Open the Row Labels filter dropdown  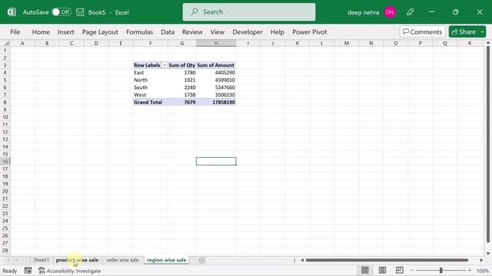click(165, 65)
